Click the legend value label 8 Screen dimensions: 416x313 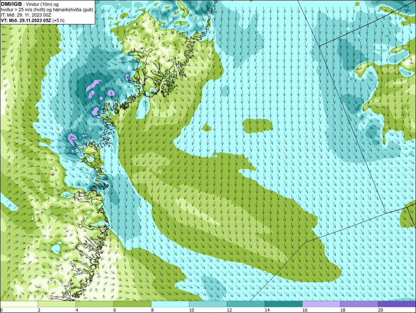pos(152,310)
